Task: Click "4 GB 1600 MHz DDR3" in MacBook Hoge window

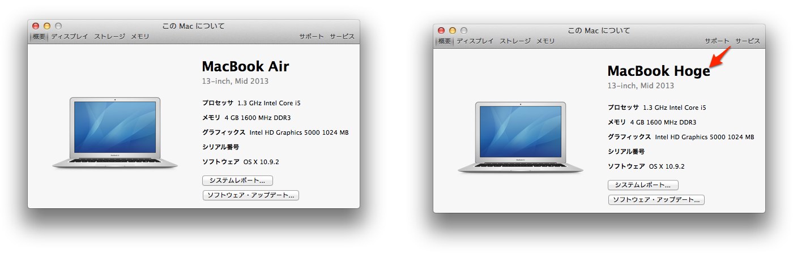Action: (x=664, y=122)
